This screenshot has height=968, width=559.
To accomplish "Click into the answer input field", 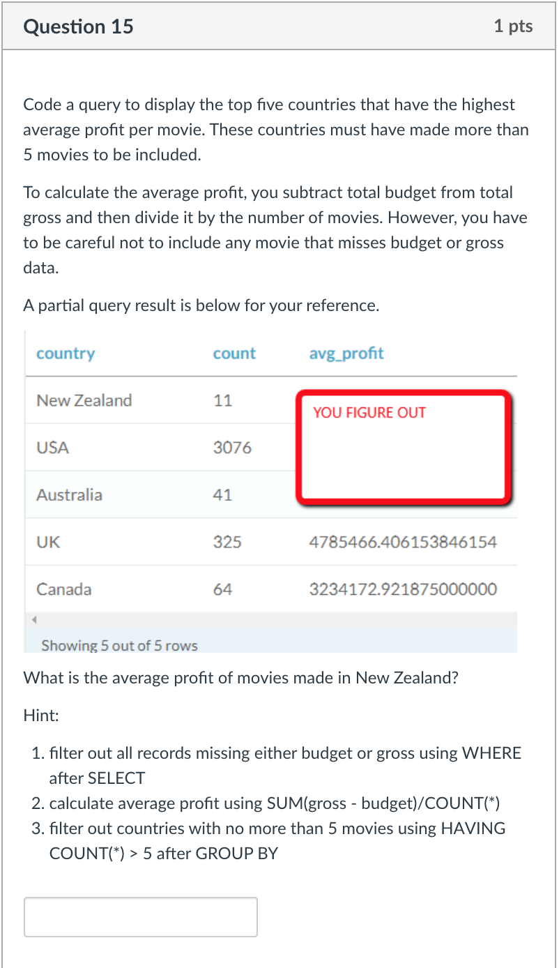I will [x=139, y=916].
